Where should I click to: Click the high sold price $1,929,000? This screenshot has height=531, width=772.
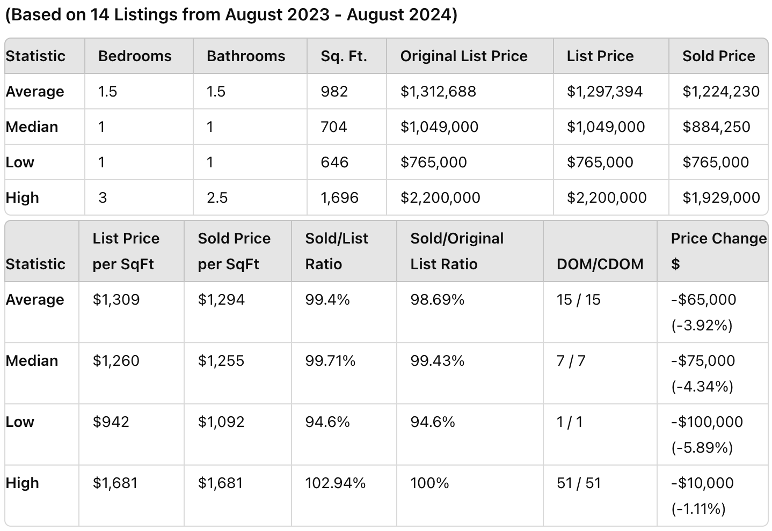(x=721, y=197)
